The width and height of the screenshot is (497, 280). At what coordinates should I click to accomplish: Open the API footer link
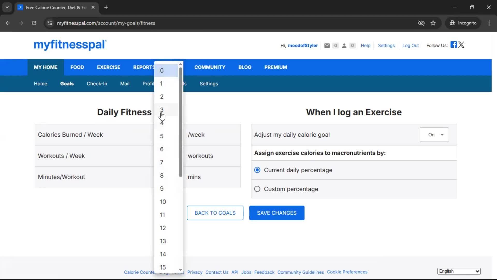click(x=235, y=272)
